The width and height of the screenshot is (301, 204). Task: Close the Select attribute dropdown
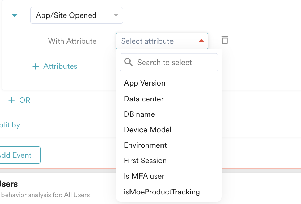tap(201, 41)
